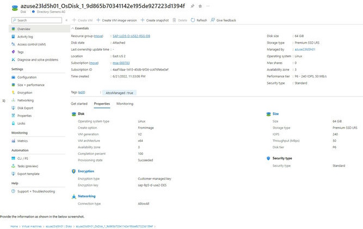Open Metrics chart icon

tap(14, 141)
